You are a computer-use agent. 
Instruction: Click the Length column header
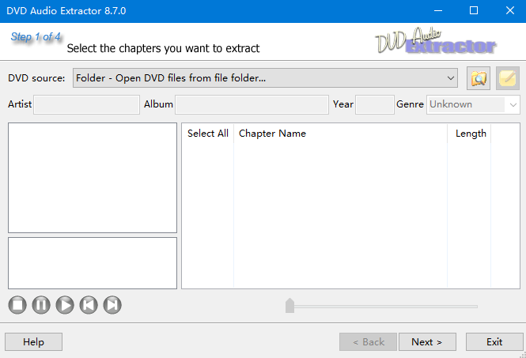tap(469, 134)
